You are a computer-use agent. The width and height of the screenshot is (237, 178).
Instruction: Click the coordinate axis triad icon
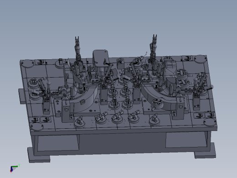tap(15, 168)
